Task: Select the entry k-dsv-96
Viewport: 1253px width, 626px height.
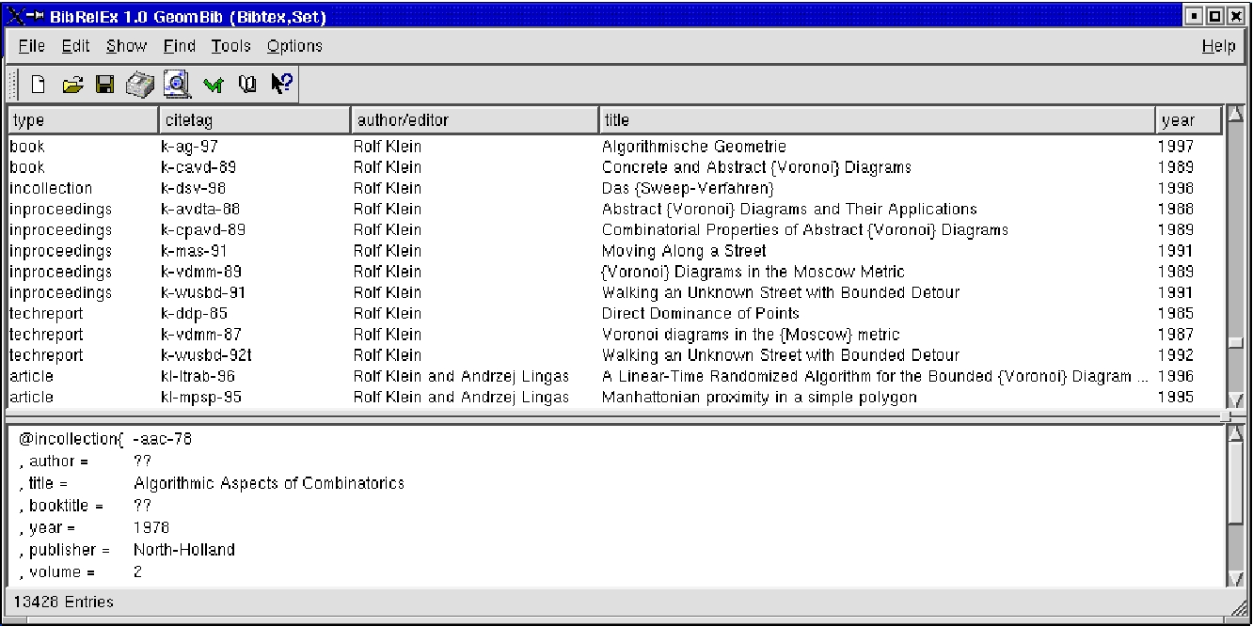Action: [615, 188]
